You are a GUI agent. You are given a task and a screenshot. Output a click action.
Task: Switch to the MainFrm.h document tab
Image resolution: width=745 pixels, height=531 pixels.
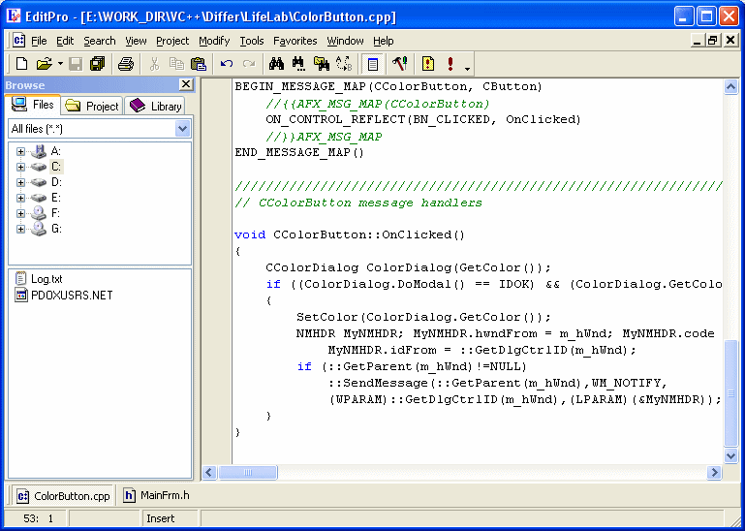(156, 496)
